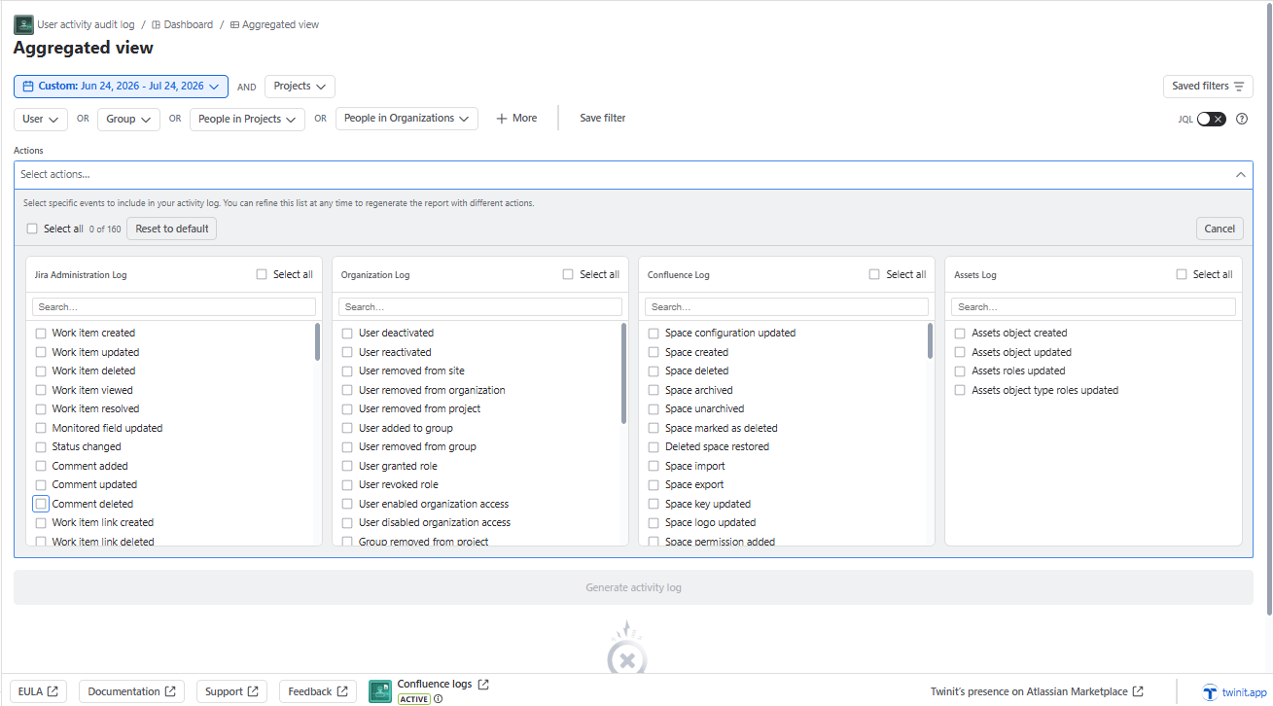This screenshot has width=1273, height=706.
Task: Check the Assets roles updated checkbox
Action: (961, 371)
